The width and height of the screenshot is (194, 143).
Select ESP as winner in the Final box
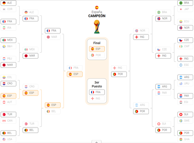(x=97, y=49)
